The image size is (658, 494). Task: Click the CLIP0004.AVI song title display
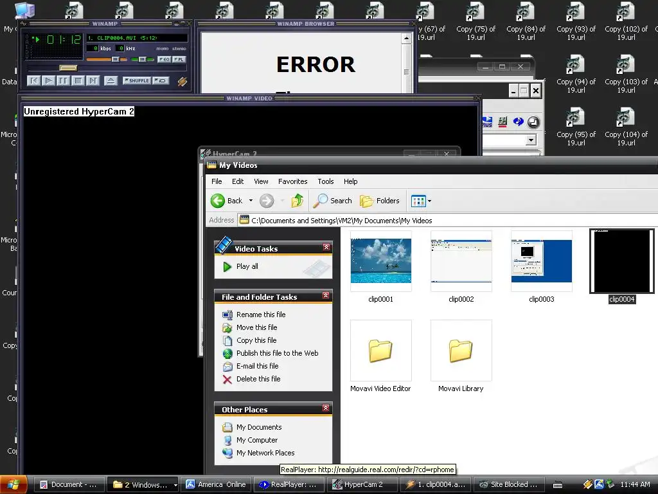coord(137,38)
